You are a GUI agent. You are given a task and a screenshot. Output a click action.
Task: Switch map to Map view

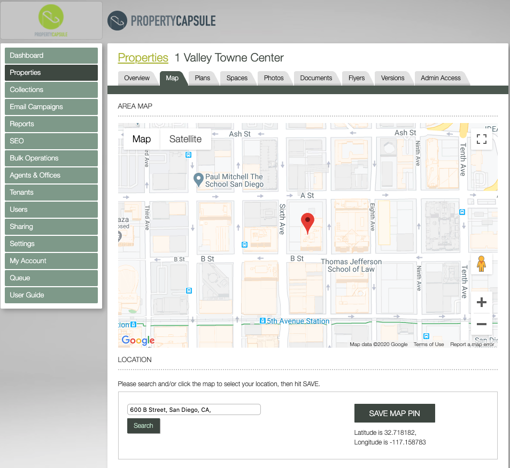click(x=142, y=139)
